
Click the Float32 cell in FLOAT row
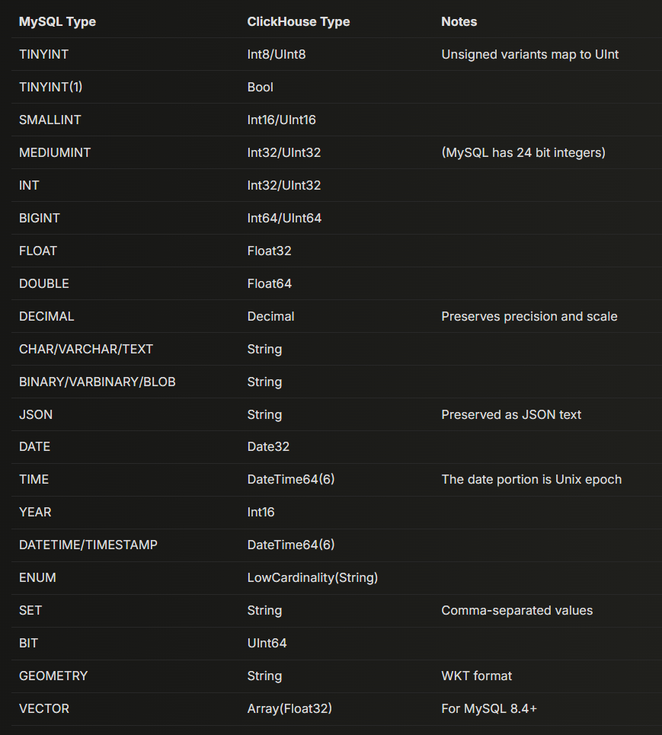coord(269,251)
